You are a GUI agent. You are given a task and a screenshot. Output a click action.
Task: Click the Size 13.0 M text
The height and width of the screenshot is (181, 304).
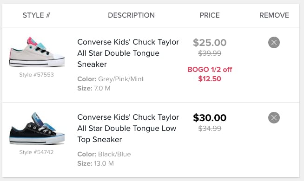coord(95,163)
